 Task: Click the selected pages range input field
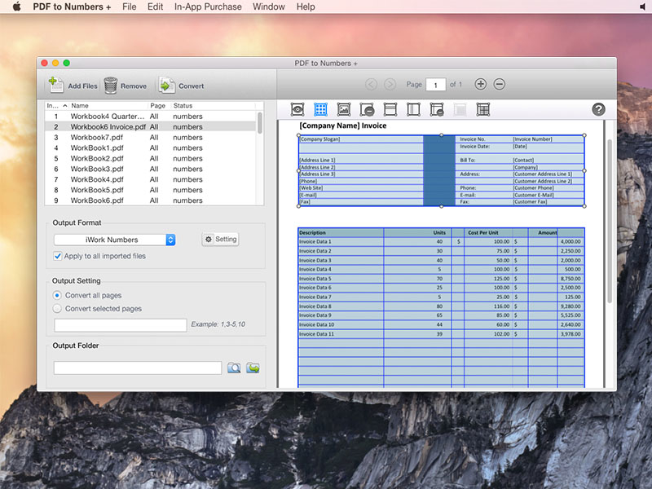pos(121,325)
